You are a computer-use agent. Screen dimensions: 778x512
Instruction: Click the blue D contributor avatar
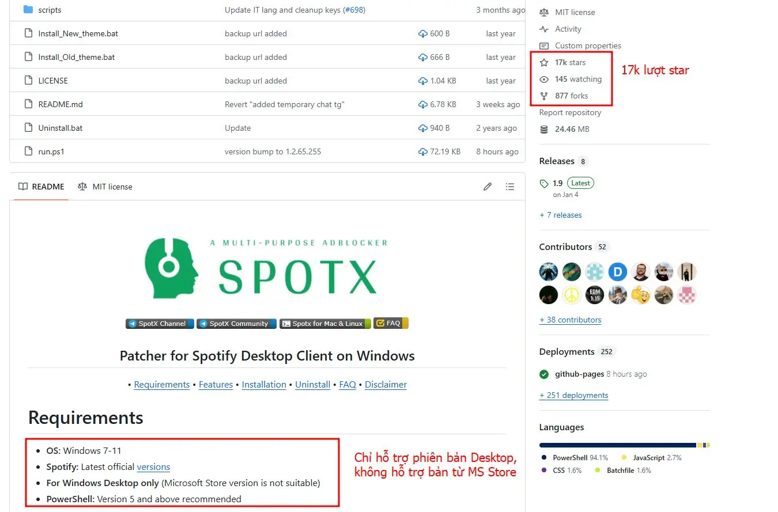pos(618,272)
